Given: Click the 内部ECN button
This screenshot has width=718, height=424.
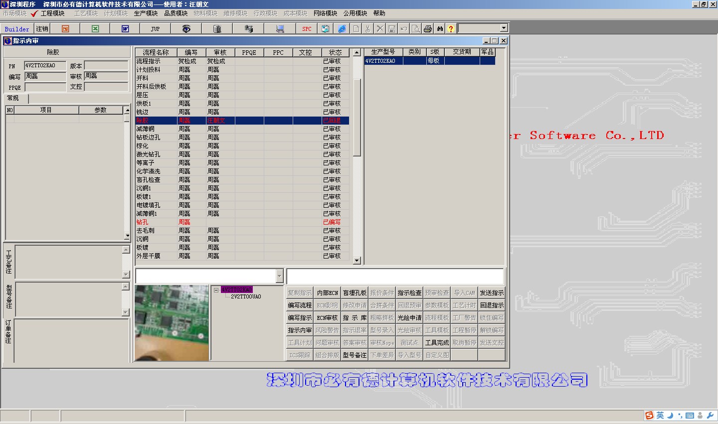Looking at the screenshot, I should [327, 293].
